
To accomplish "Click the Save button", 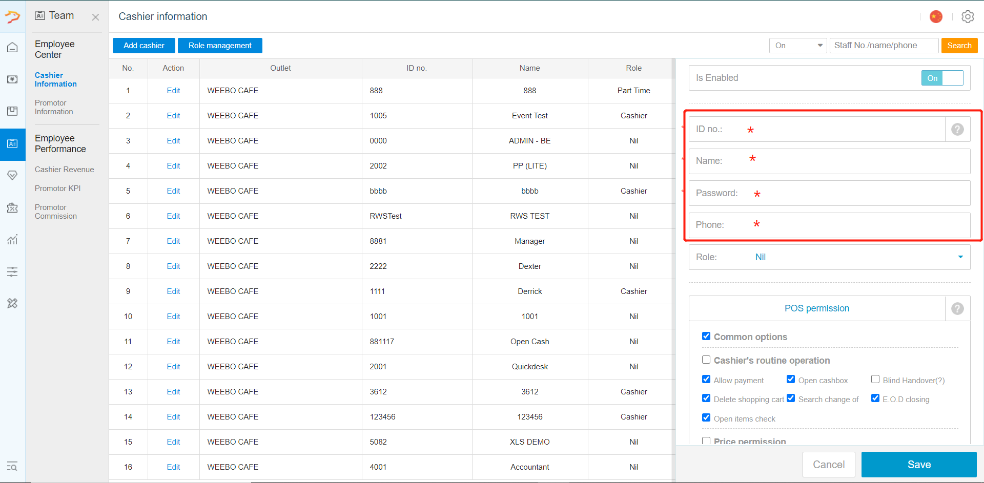I will pyautogui.click(x=919, y=465).
